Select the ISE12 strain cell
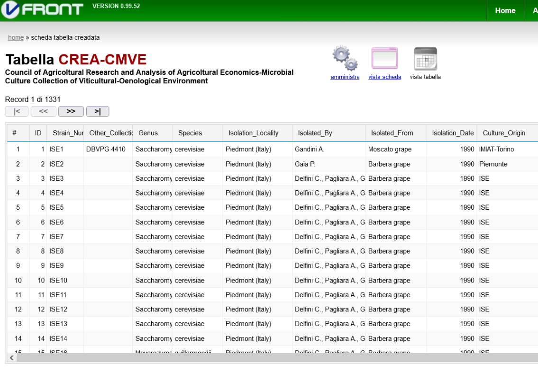The width and height of the screenshot is (538, 372). point(65,310)
